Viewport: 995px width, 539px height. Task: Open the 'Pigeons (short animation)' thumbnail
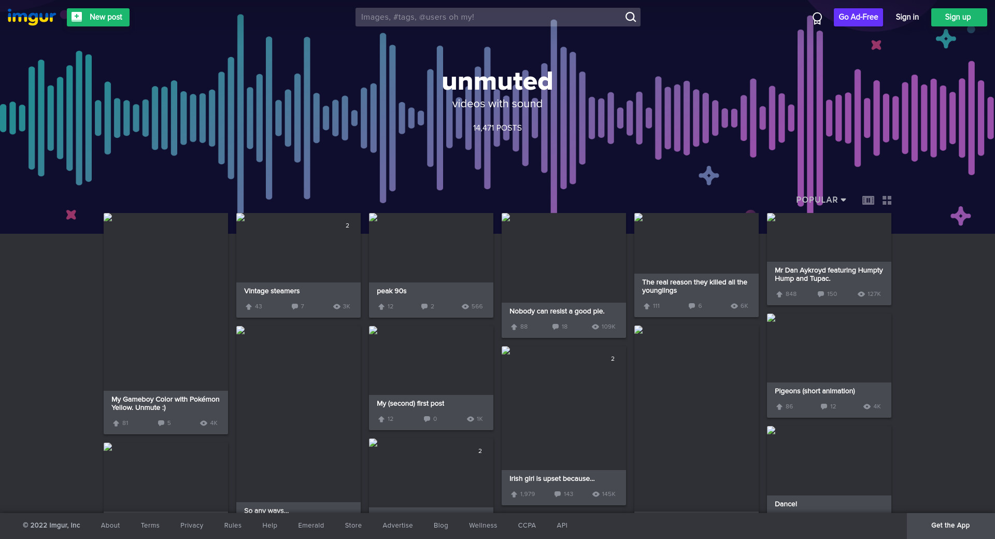[x=829, y=348]
